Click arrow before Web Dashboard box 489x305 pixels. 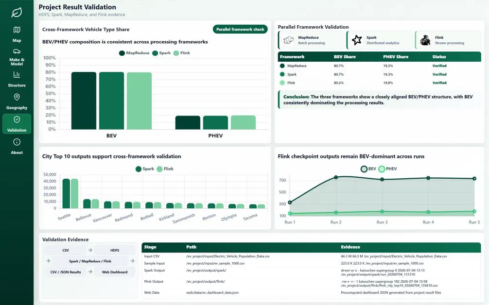(90, 272)
